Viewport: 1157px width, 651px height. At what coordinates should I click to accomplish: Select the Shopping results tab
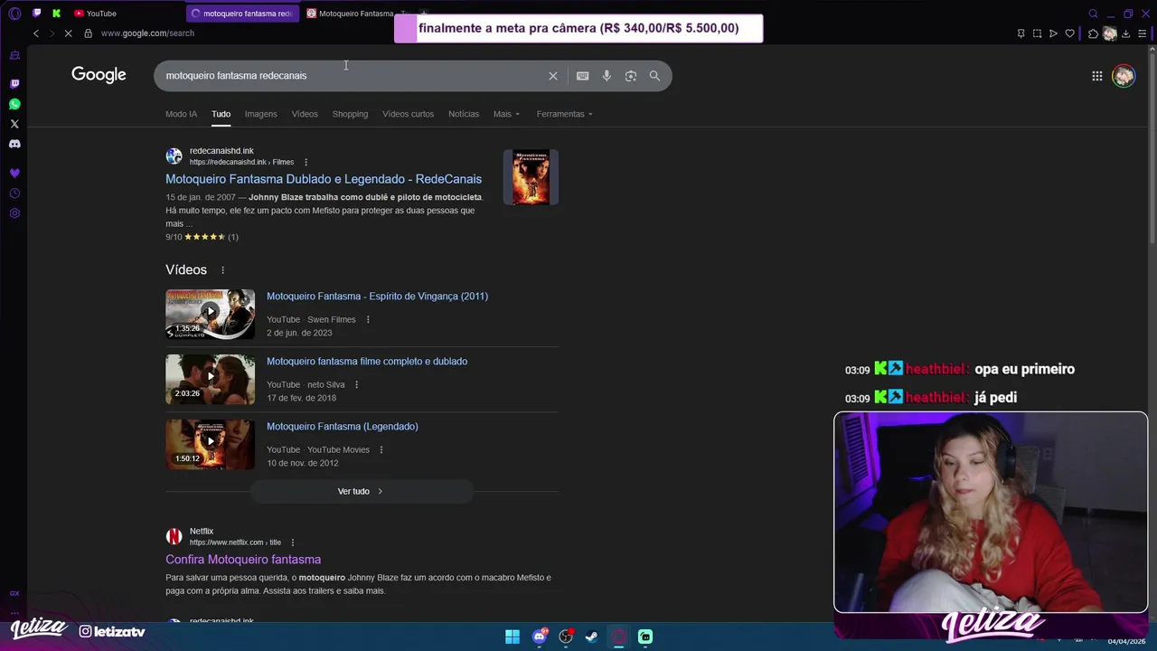click(350, 114)
